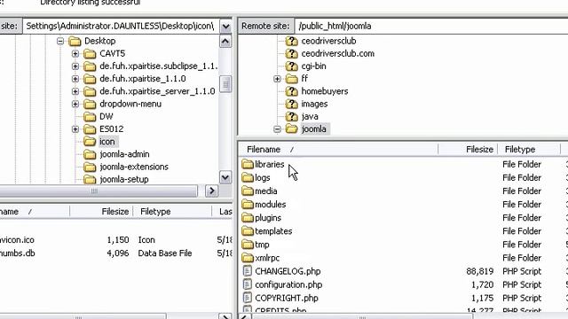Screen dimensions: 568x319
Task: Click the remote site path field
Action: [431, 26]
